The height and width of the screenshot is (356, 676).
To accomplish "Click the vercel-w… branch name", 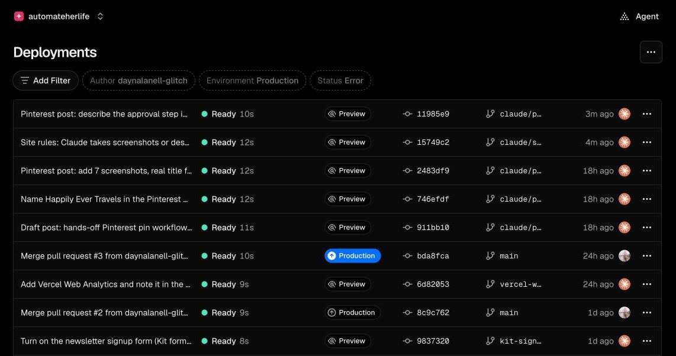I will pyautogui.click(x=520, y=284).
